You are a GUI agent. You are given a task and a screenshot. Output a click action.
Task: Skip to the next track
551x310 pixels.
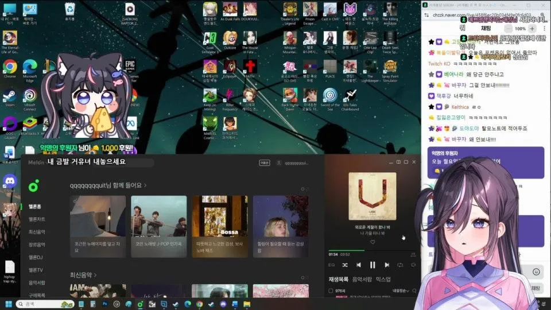pos(386,265)
